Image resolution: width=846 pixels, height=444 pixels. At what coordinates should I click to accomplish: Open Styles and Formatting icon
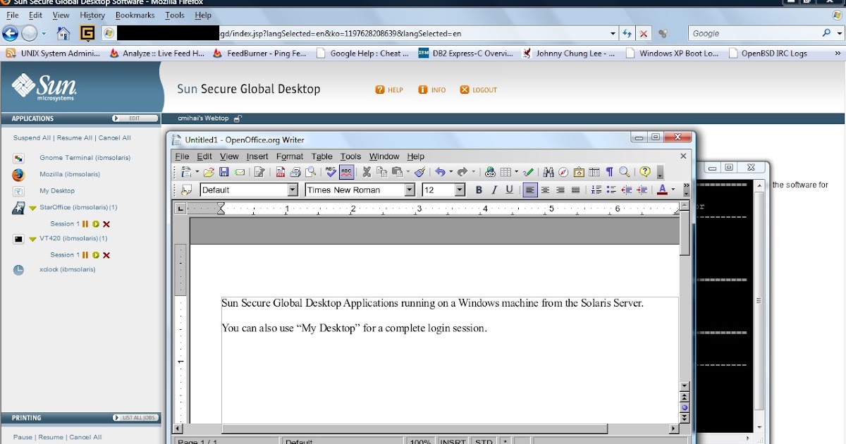186,190
